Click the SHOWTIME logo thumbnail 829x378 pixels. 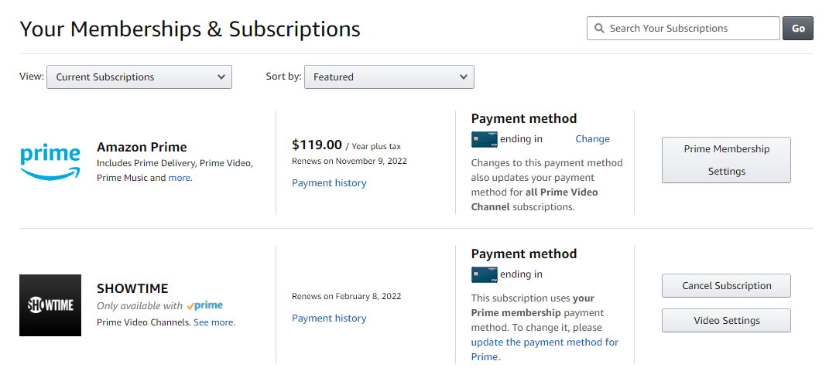tap(50, 305)
